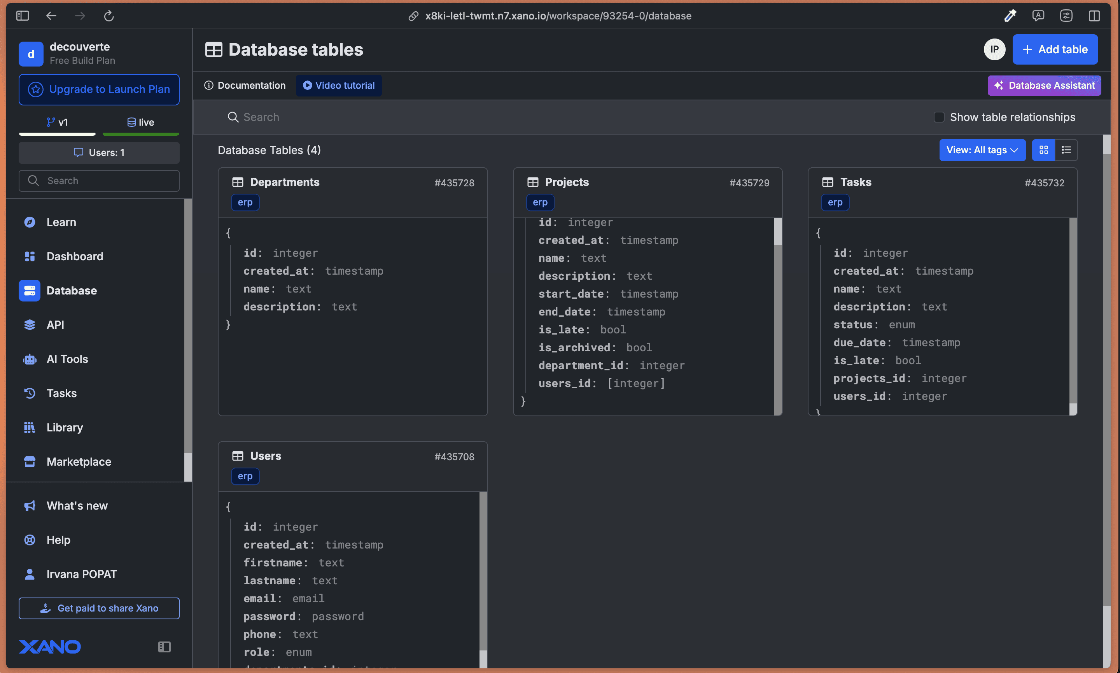
Task: Go back with the browser back arrow
Action: coord(51,16)
